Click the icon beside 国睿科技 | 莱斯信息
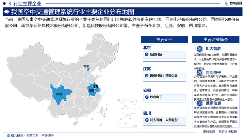 [147, 76]
